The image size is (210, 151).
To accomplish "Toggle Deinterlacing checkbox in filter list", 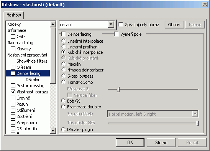I will (x=13, y=73).
